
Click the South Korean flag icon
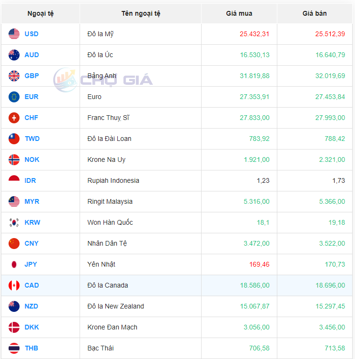point(14,222)
